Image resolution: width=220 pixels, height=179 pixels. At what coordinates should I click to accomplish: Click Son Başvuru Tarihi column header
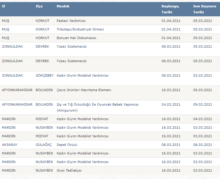[x=205, y=9]
